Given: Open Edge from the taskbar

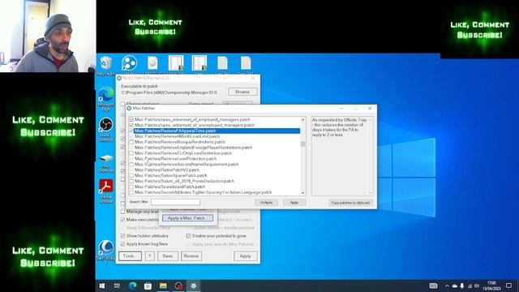Looking at the screenshot, I should (x=133, y=286).
